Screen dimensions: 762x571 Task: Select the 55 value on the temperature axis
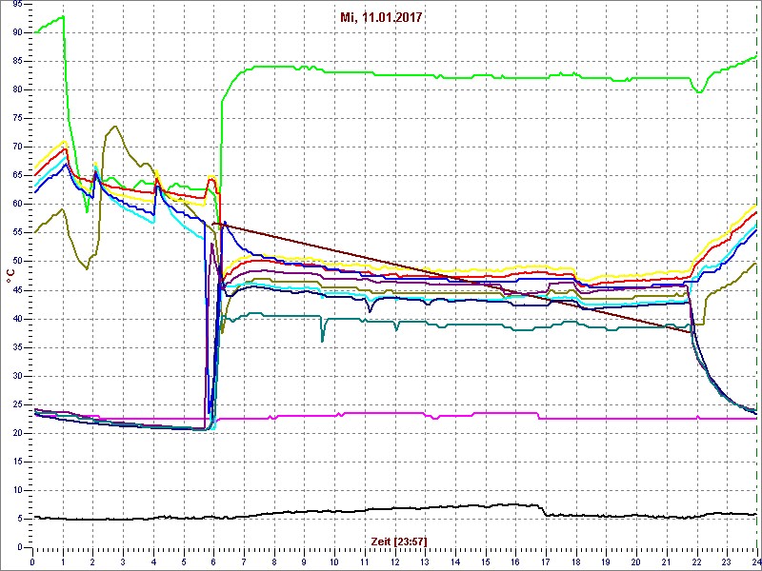coord(17,233)
